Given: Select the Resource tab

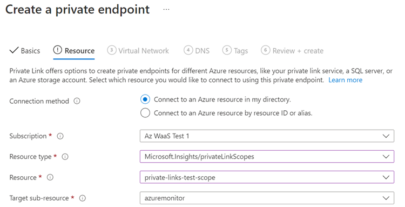Looking at the screenshot, I should click(74, 51).
